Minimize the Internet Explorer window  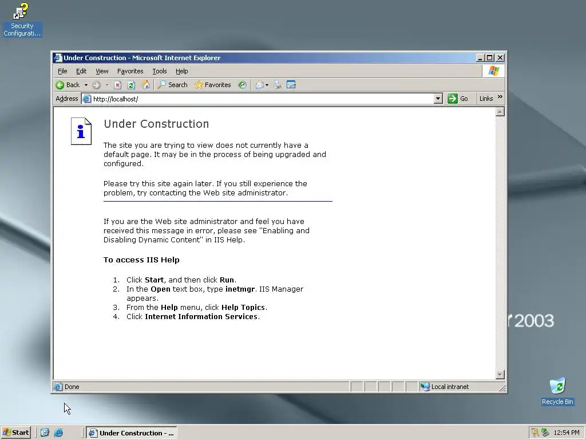(x=480, y=58)
